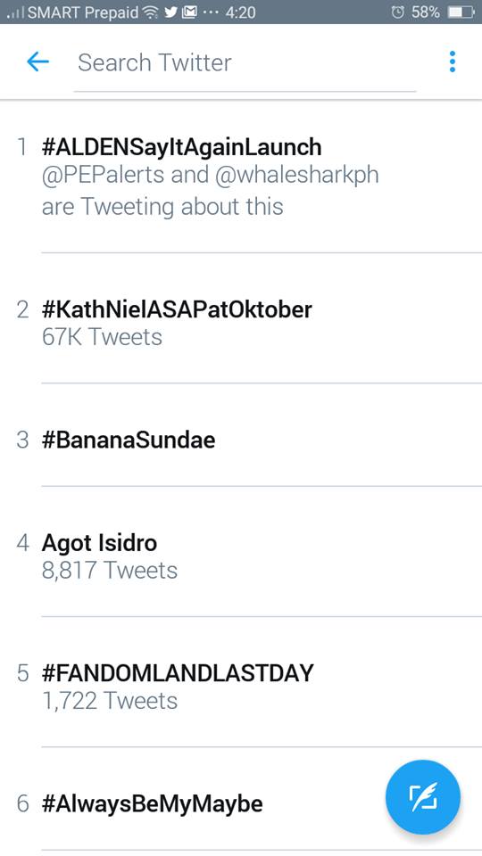Tap the 1,722 Tweets count line

(x=109, y=701)
